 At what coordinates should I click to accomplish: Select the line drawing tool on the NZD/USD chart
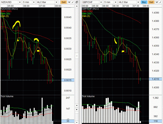(73, 2)
